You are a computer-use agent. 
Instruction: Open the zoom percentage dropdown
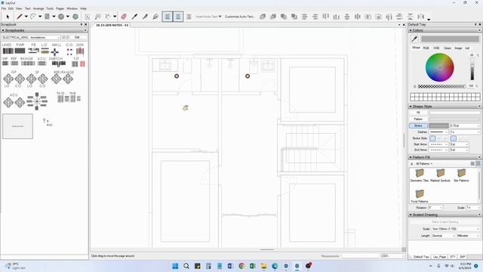click(393, 256)
